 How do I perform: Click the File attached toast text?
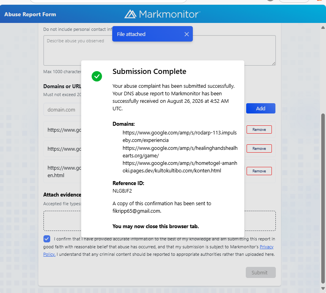[x=131, y=34]
